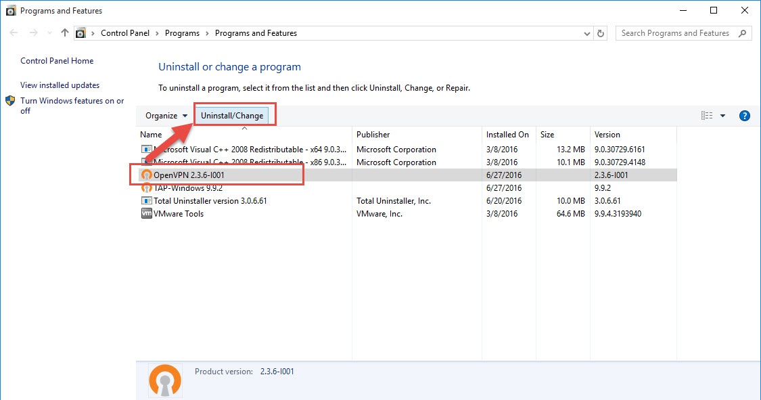Image resolution: width=761 pixels, height=400 pixels.
Task: Click publisher VMware, Inc. cell
Action: (379, 214)
